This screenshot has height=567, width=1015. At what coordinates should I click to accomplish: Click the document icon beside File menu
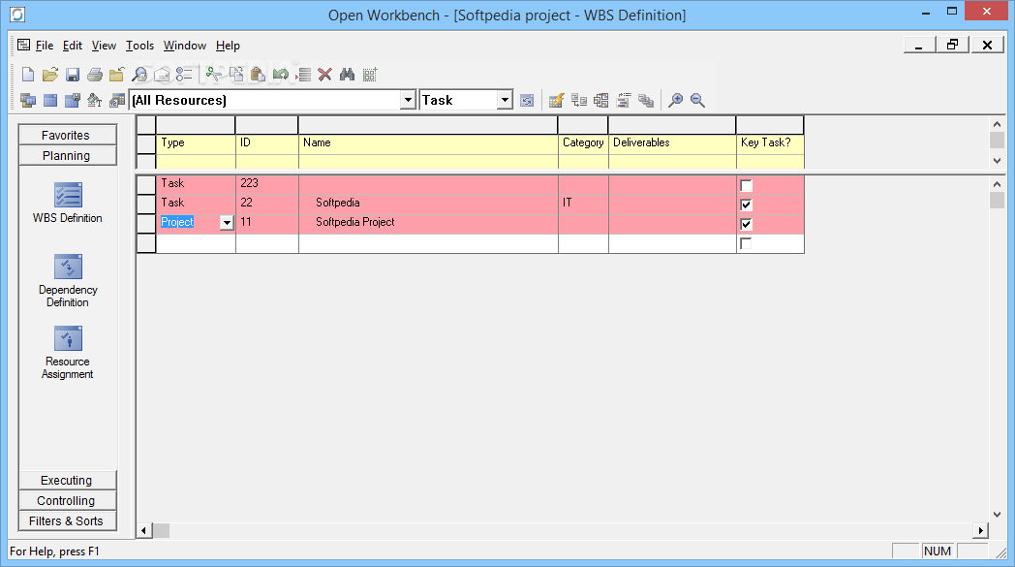coord(24,45)
